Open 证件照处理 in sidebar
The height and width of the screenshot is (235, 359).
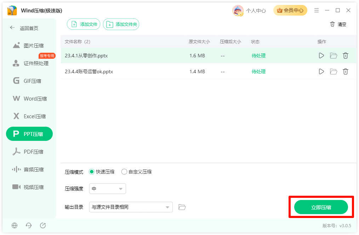click(x=29, y=63)
